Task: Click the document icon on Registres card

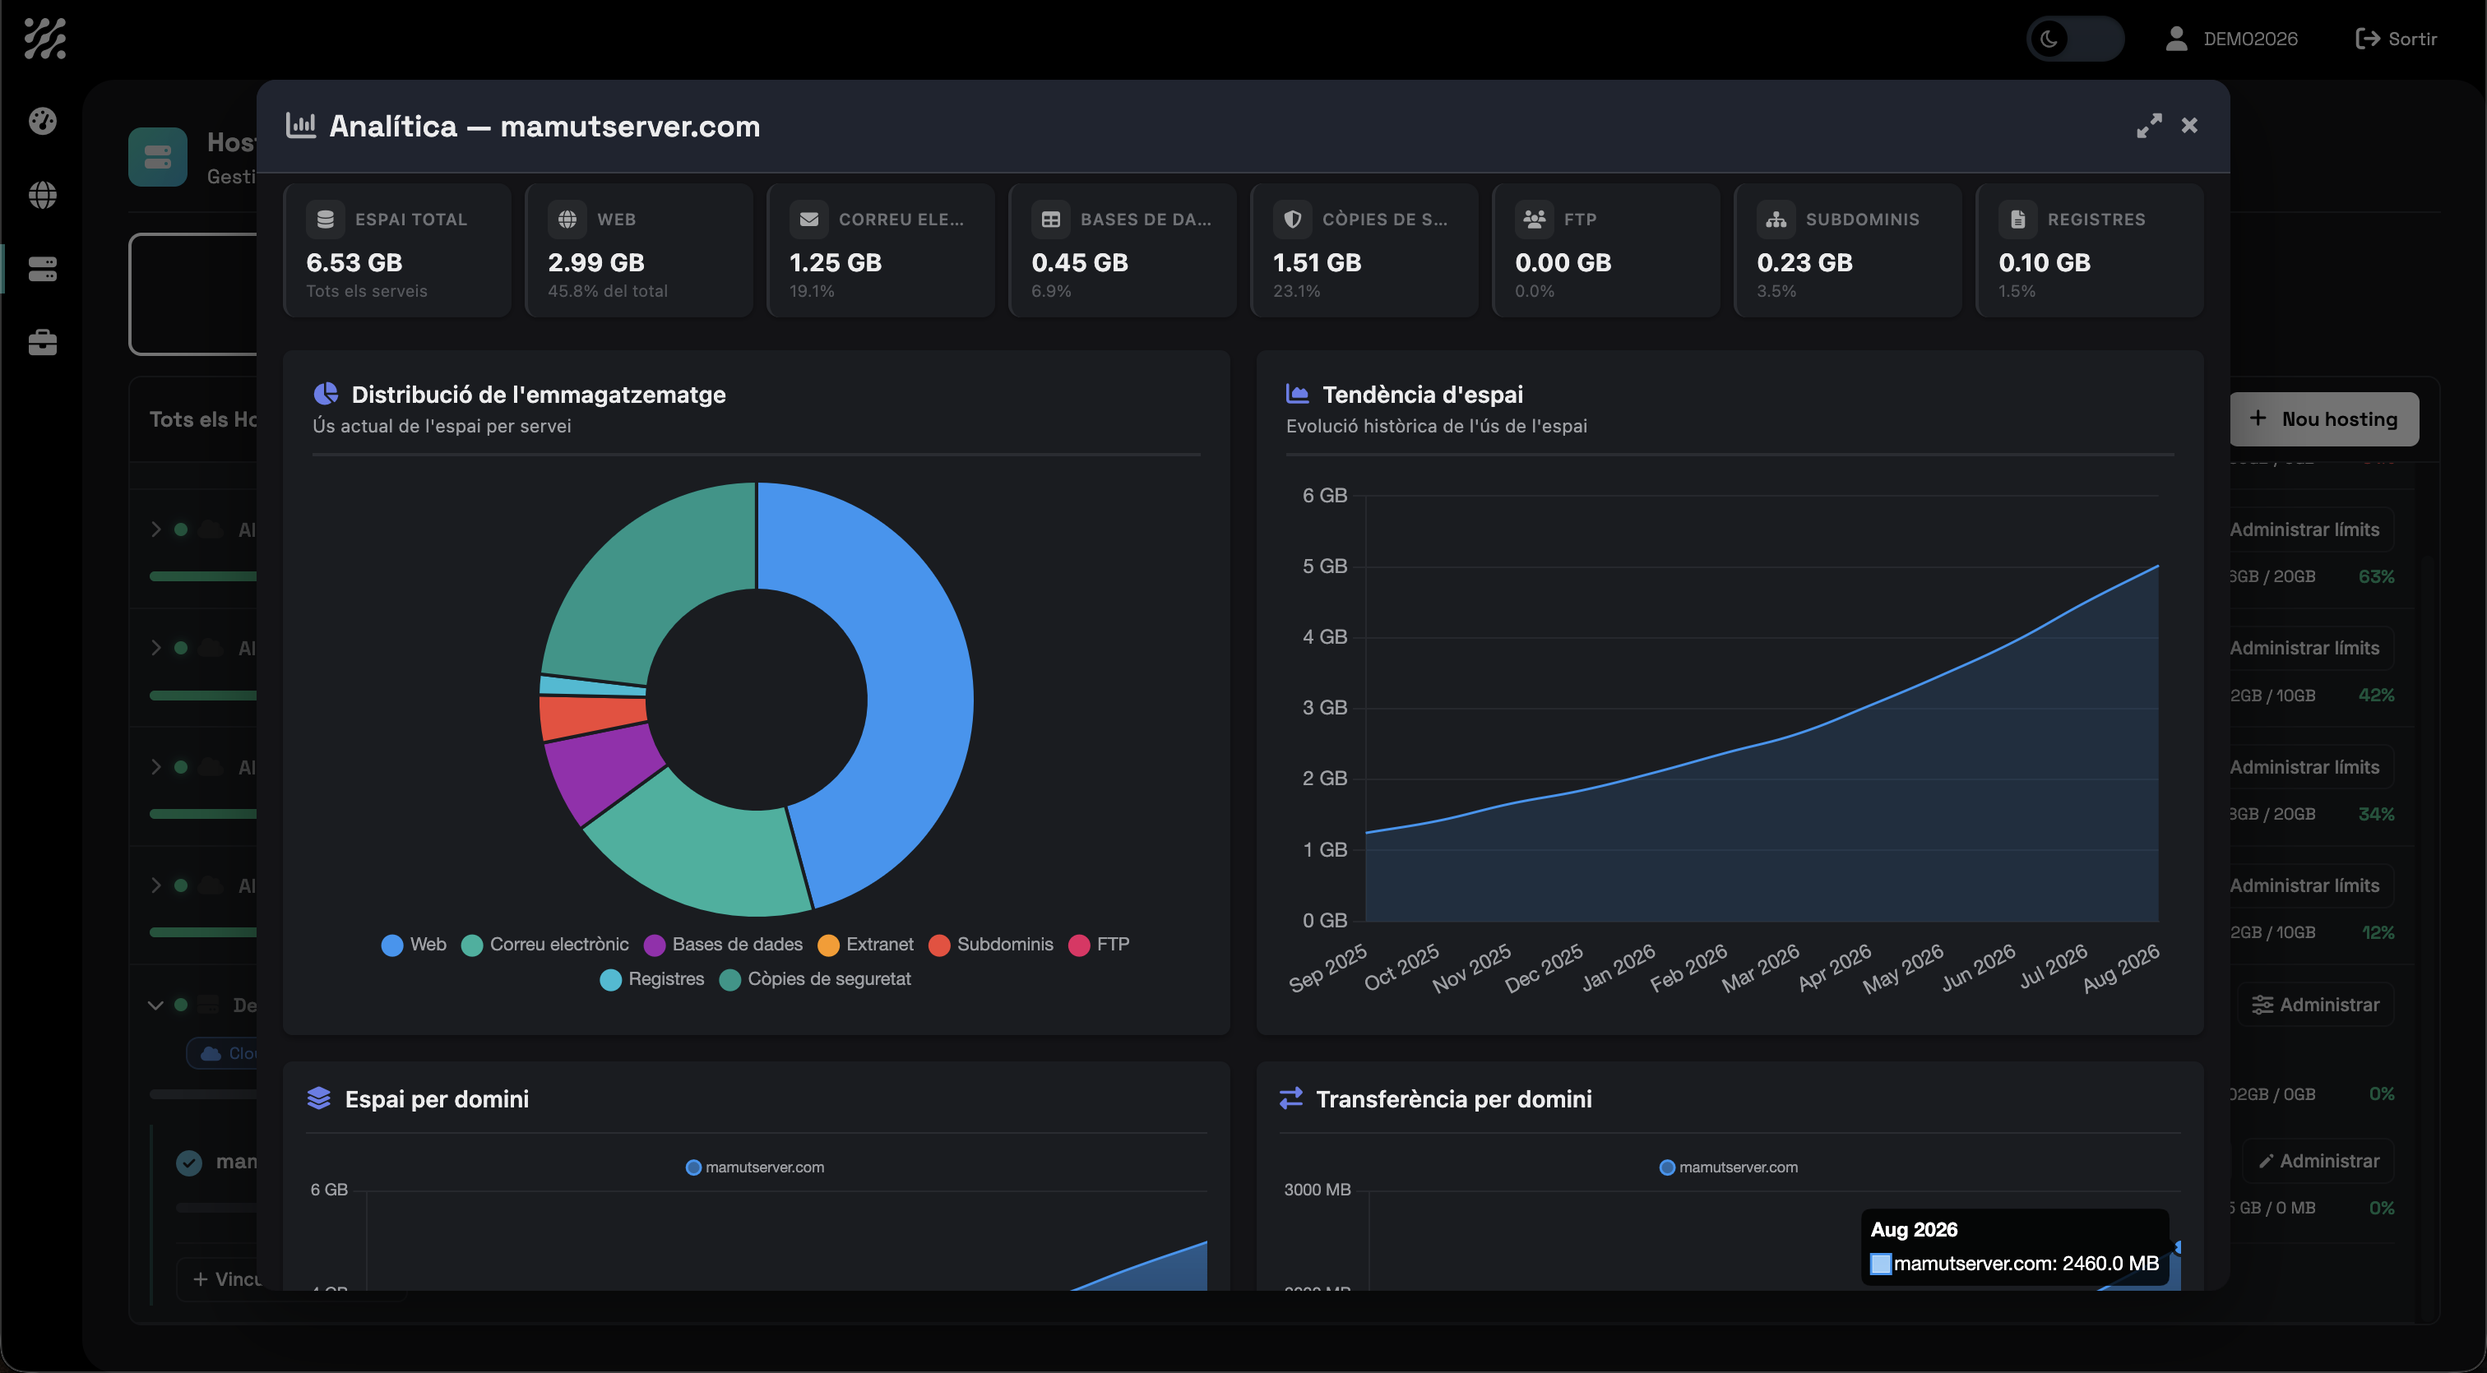Action: point(2017,219)
